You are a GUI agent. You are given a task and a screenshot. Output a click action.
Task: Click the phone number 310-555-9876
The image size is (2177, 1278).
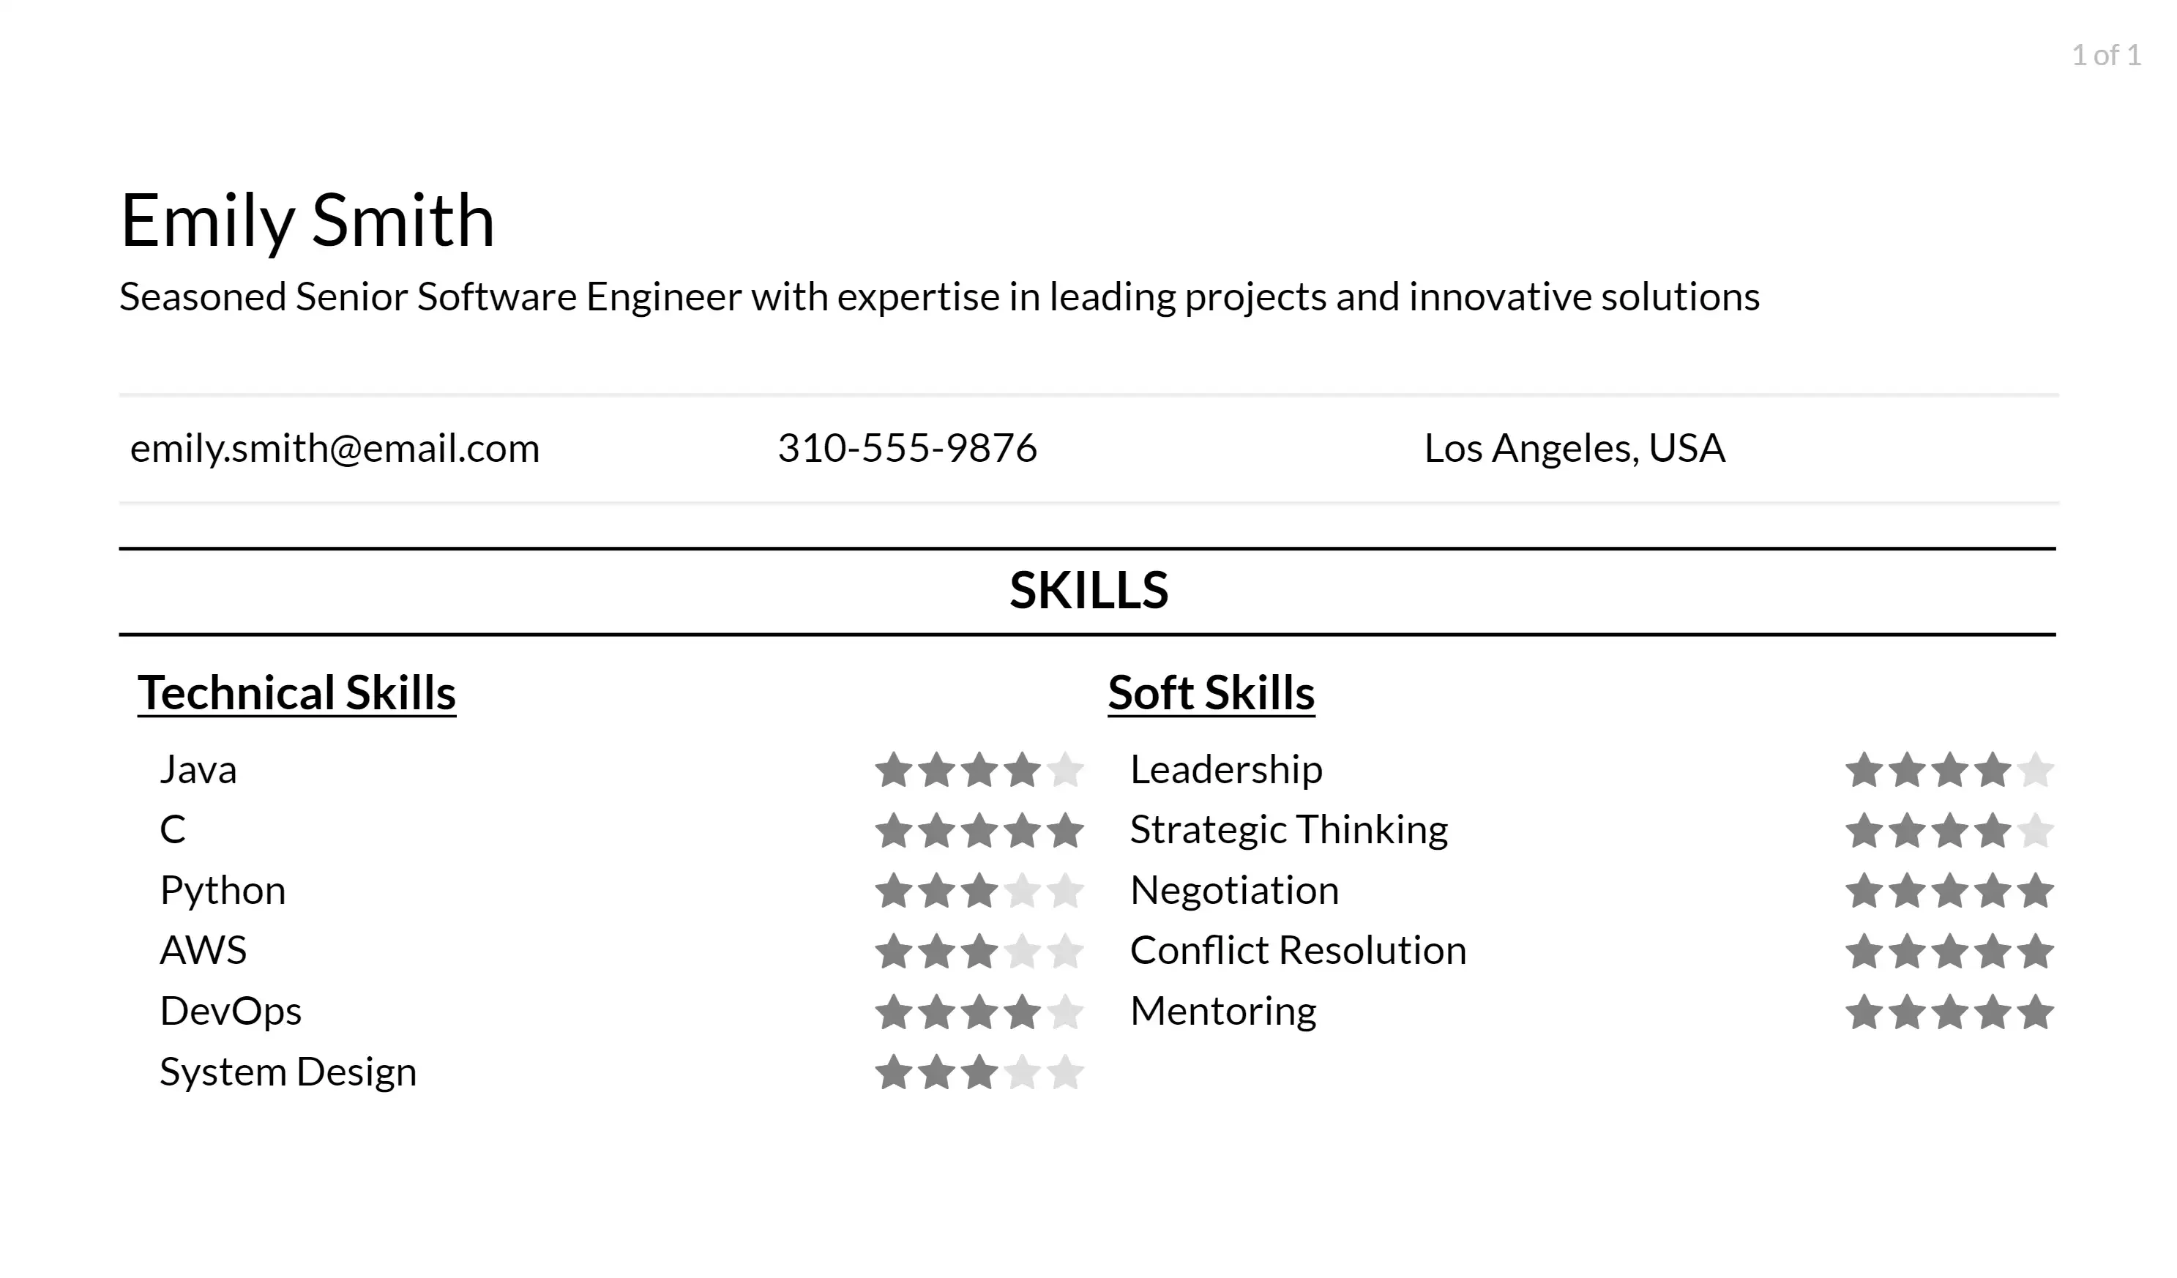(907, 446)
